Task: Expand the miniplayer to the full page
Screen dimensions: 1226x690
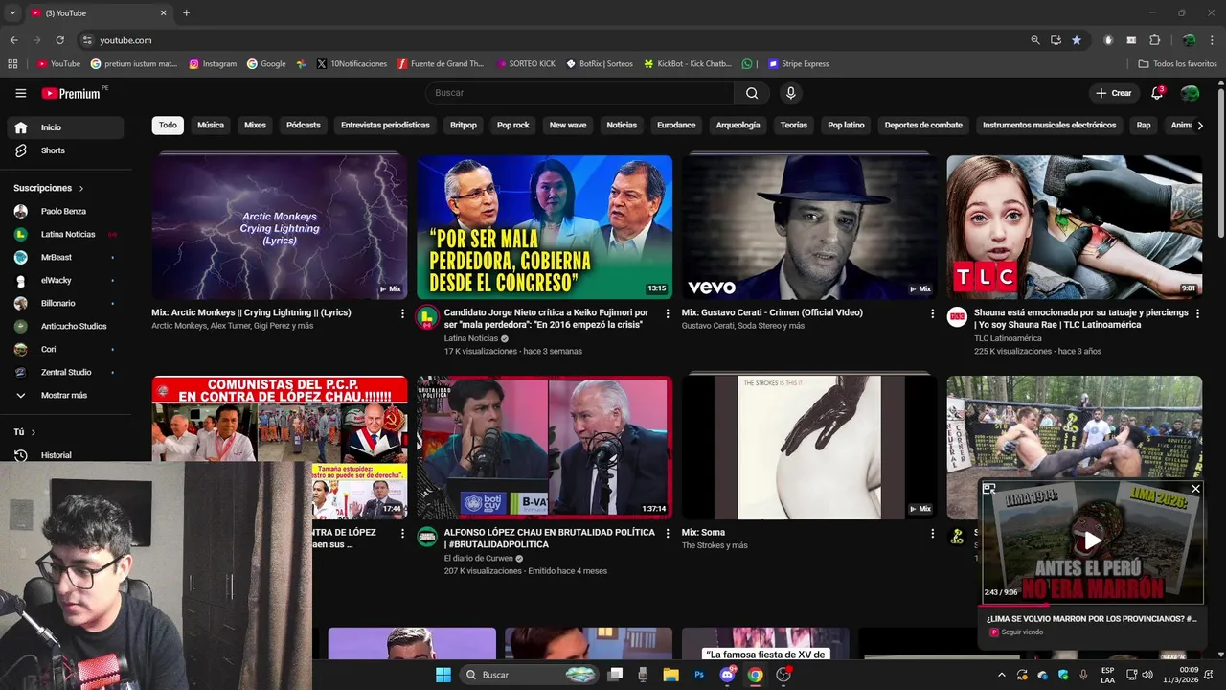Action: tap(989, 489)
